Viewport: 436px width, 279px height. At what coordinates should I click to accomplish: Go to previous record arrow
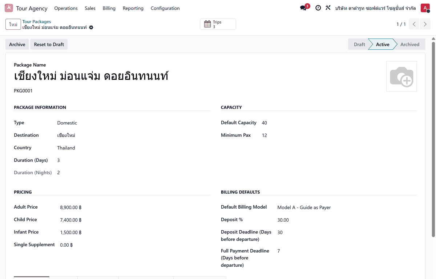click(414, 24)
